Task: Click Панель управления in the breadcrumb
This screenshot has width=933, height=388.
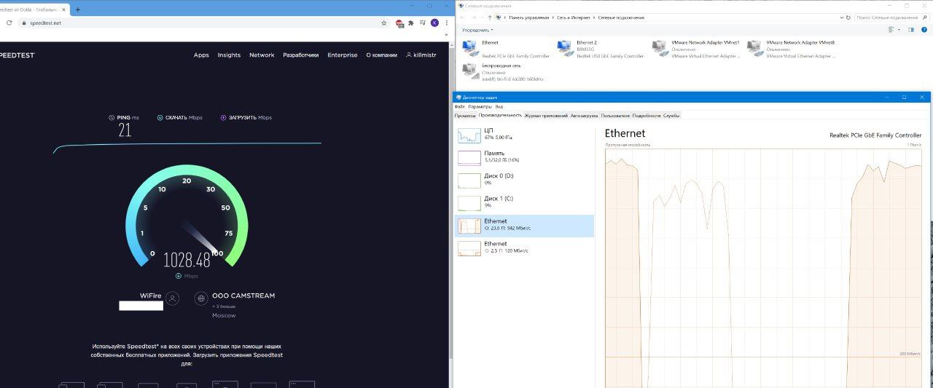Action: (530, 17)
